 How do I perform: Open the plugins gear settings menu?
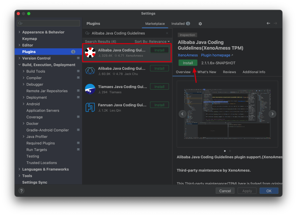[x=200, y=24]
